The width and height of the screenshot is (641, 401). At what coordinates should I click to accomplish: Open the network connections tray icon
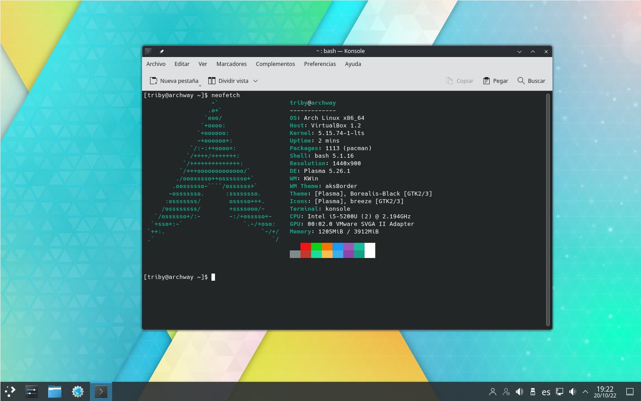pos(559,392)
